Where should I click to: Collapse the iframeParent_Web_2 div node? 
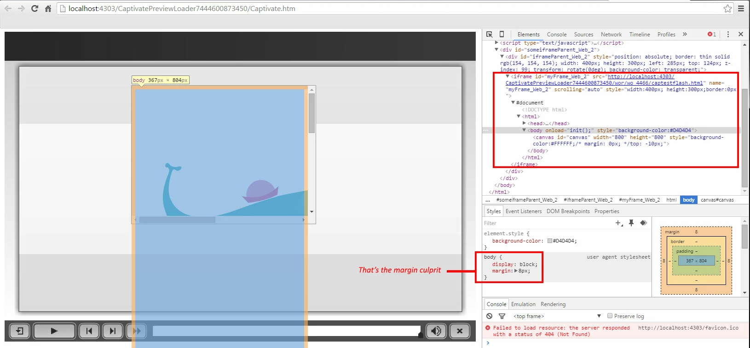502,57
